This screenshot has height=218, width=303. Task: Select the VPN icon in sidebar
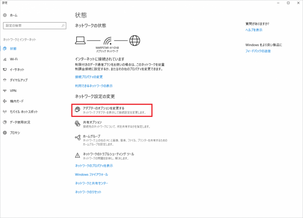(x=5, y=90)
